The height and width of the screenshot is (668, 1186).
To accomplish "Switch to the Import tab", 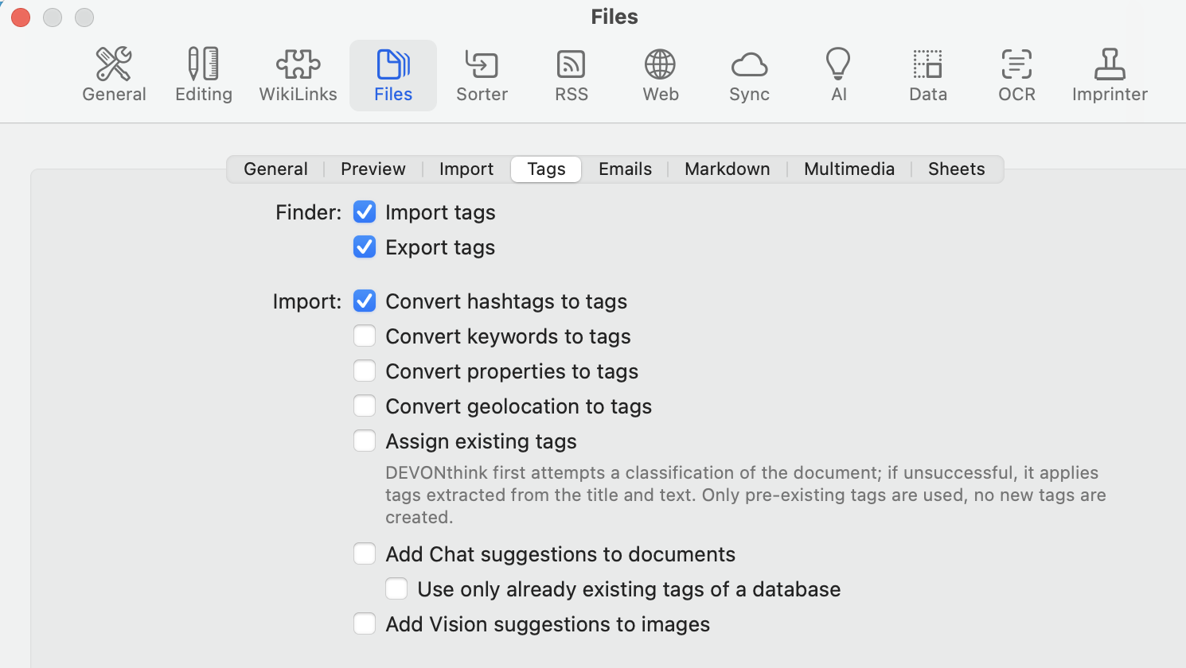I will [x=466, y=169].
